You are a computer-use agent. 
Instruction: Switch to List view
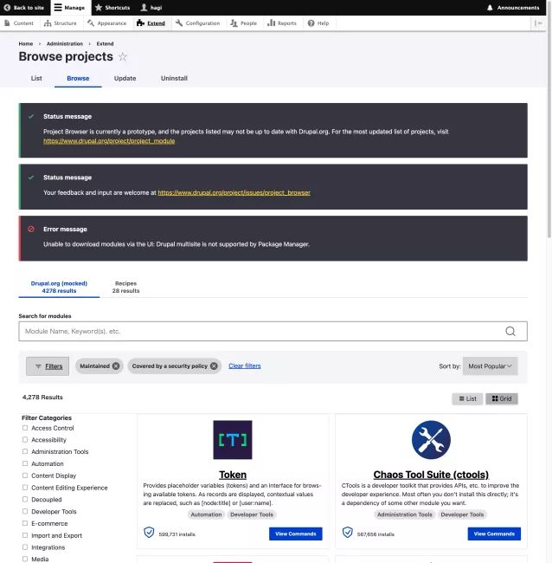467,398
